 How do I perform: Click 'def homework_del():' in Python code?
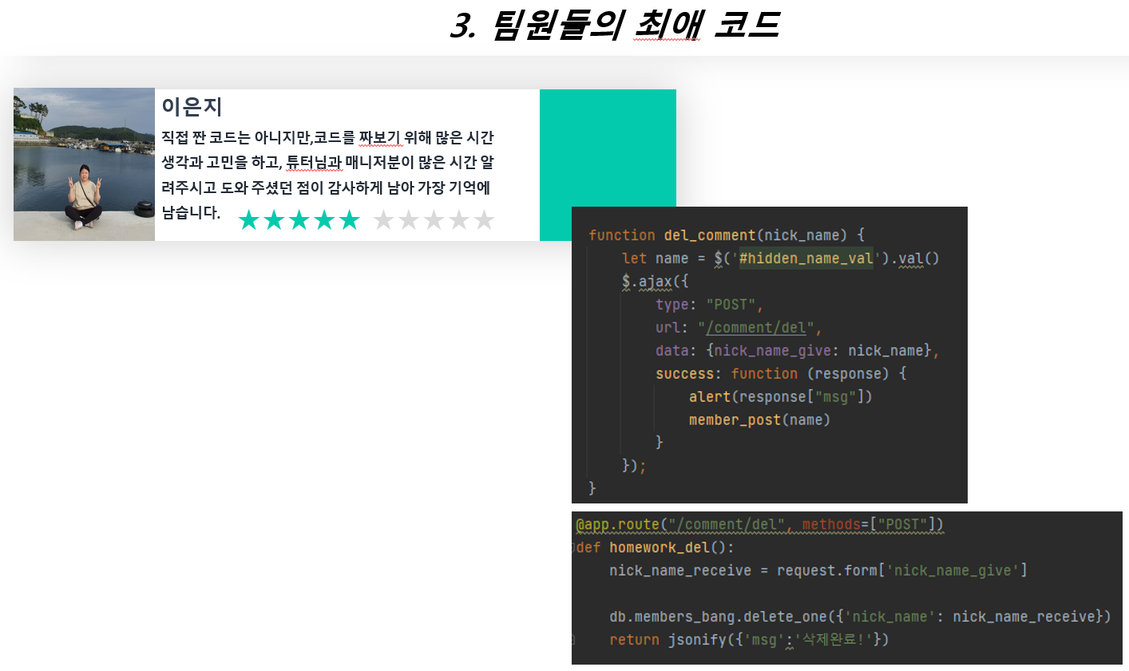pyautogui.click(x=655, y=548)
